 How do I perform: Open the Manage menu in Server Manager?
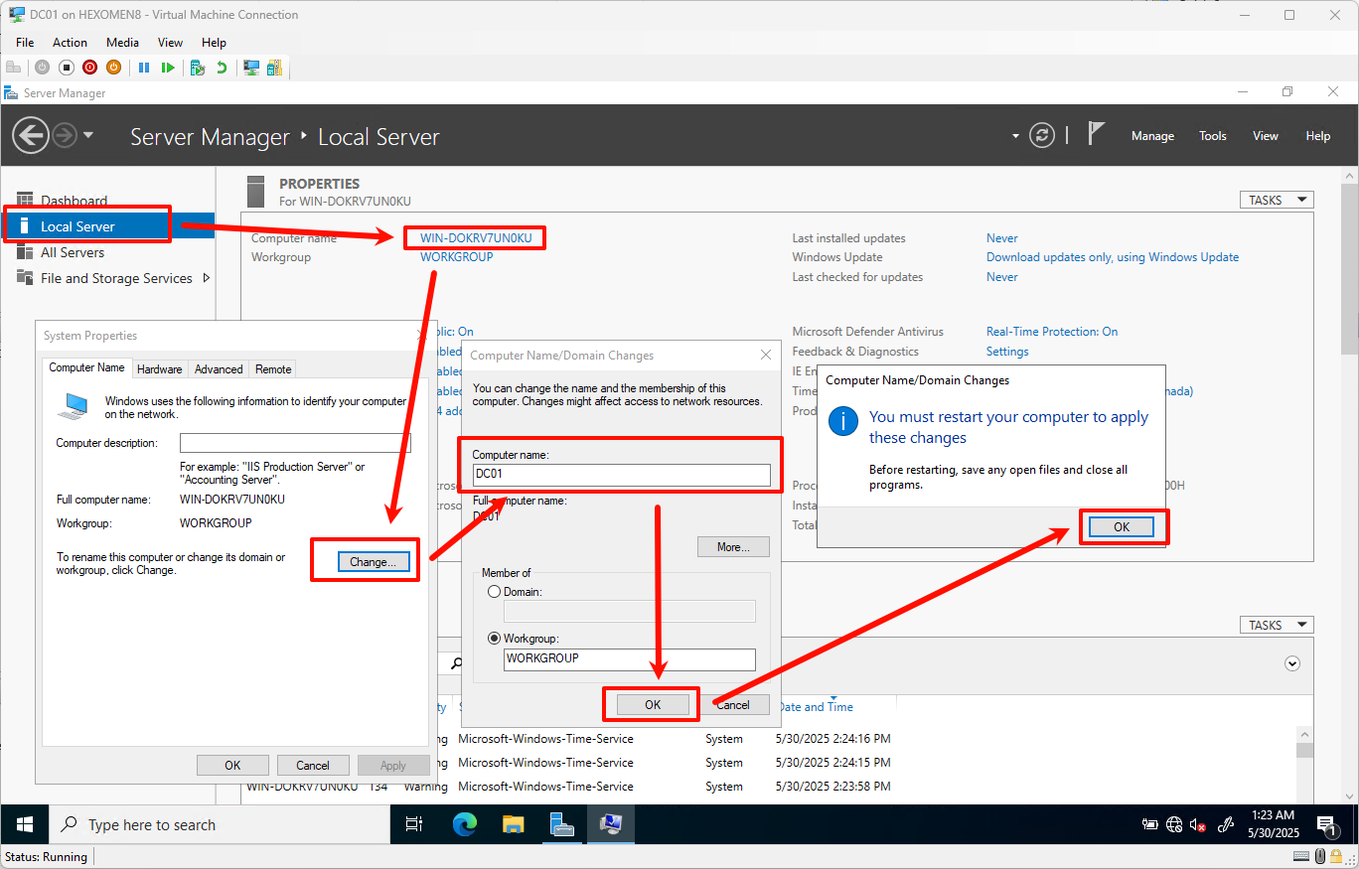(x=1152, y=136)
